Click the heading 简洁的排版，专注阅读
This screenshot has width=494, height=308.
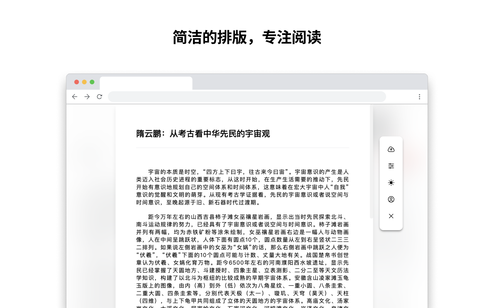(x=247, y=37)
